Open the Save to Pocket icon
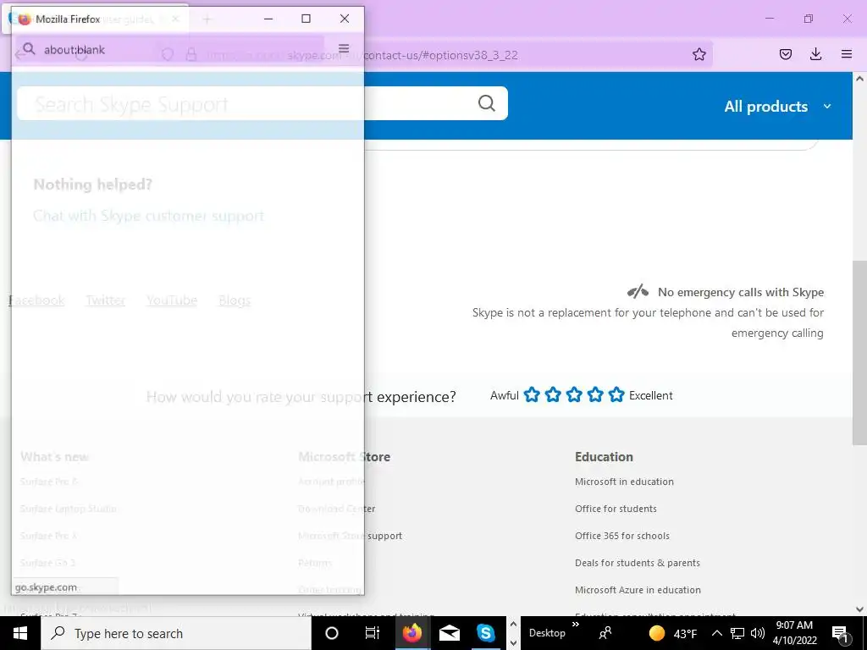This screenshot has width=867, height=650. point(785,54)
